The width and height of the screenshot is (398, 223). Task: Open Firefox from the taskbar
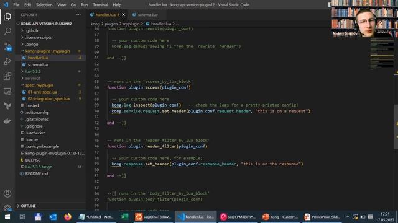[x=68, y=217]
